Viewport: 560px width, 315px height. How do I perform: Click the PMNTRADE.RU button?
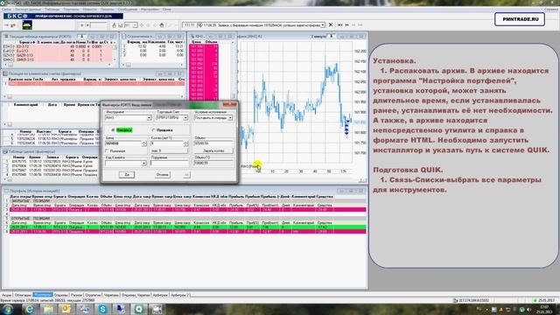click(520, 19)
